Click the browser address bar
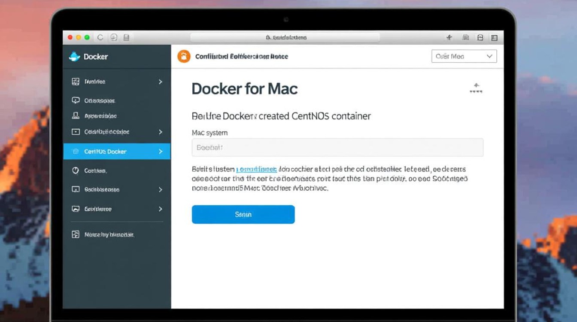The image size is (577, 322). tap(285, 37)
